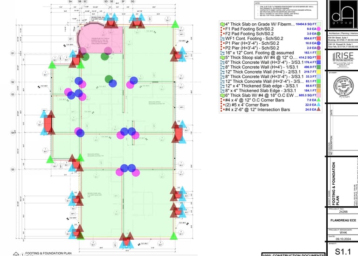Screen dimensions: 358x256
Task: Click the 24.0 EA quantity value
Action: click(x=311, y=110)
